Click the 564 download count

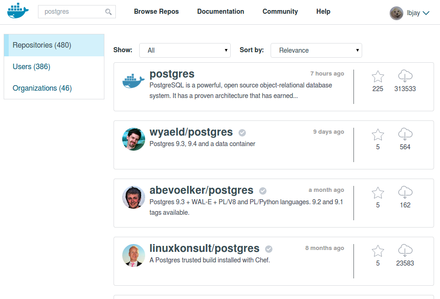405,147
